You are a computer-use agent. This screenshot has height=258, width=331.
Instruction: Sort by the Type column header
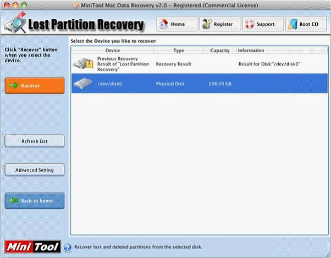pos(179,51)
